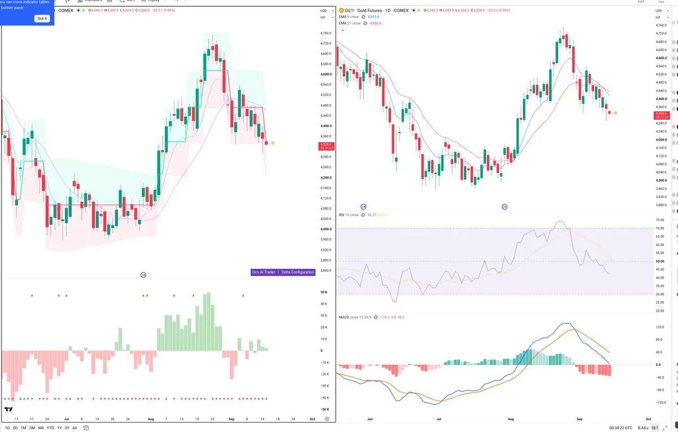Select the RSI 14 close legend

[x=349, y=215]
